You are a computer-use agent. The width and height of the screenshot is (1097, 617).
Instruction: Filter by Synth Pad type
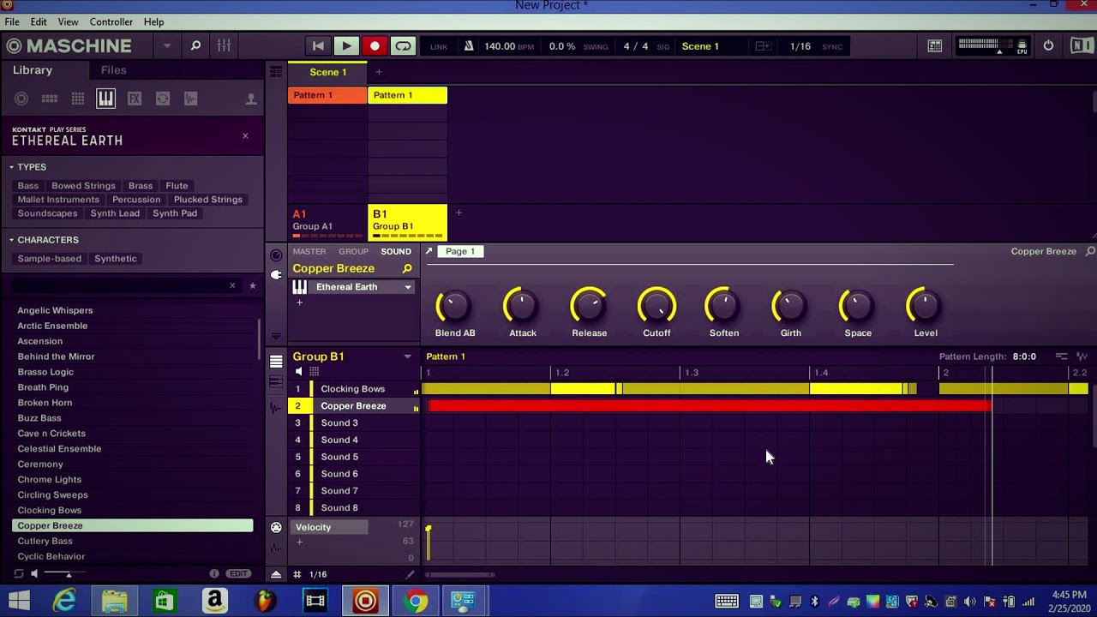[175, 213]
